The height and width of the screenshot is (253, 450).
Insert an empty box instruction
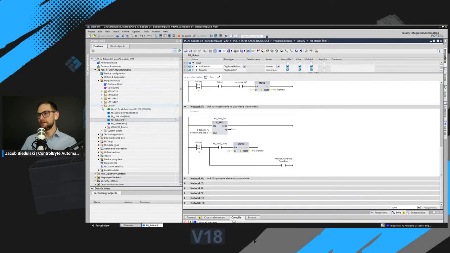[205, 77]
